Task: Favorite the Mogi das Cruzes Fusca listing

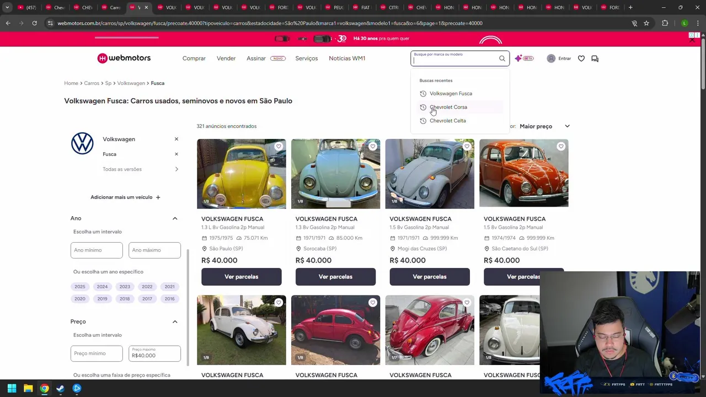Action: (467, 147)
